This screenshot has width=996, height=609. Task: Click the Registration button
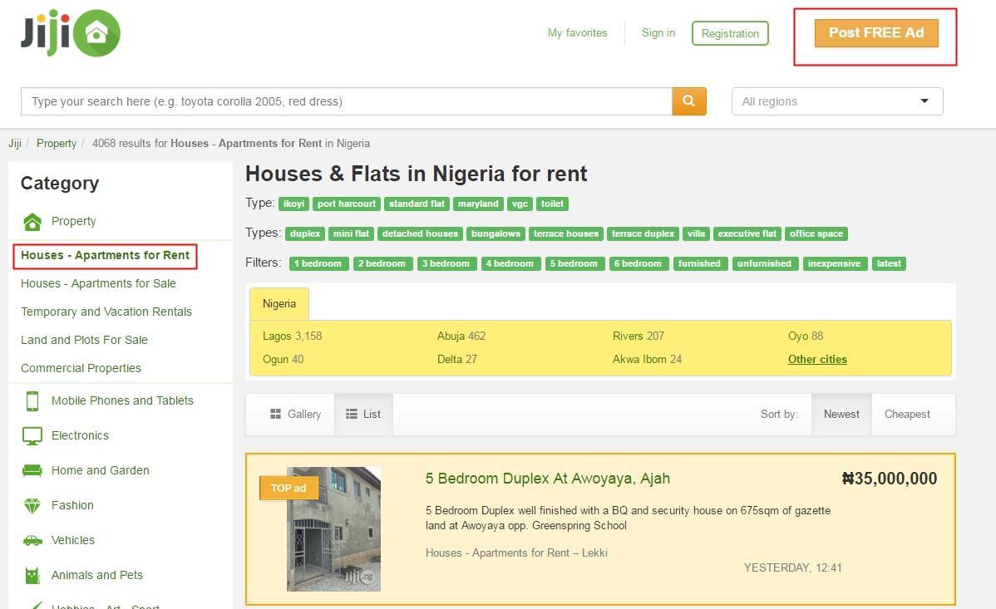(730, 34)
